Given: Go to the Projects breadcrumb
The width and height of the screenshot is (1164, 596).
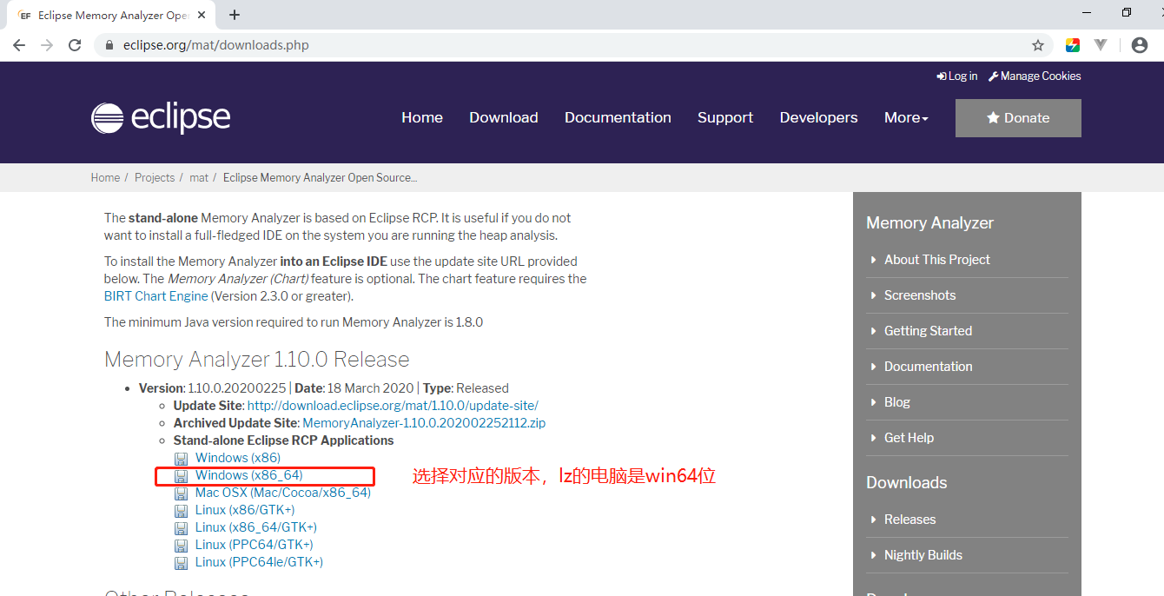Looking at the screenshot, I should tap(155, 177).
